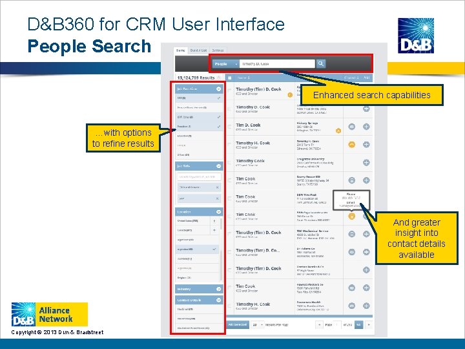Click plus icon in Hewlett-Packard Tim Cook row
This screenshot has width=465, height=349.
[366, 288]
